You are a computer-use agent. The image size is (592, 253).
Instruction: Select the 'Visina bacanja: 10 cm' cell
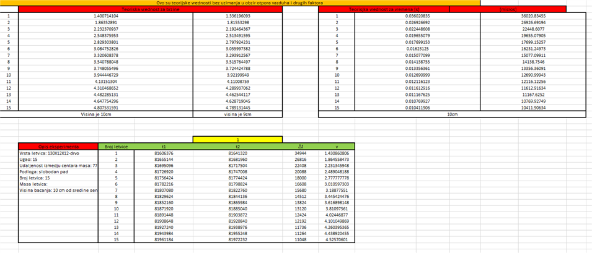58,191
